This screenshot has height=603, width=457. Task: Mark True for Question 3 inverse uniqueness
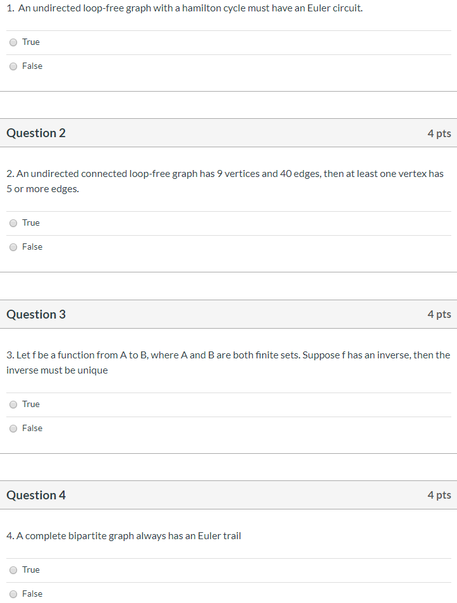(x=13, y=405)
